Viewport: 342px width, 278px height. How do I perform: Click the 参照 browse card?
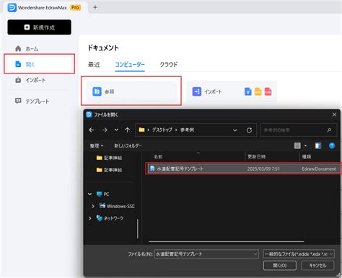(131, 91)
